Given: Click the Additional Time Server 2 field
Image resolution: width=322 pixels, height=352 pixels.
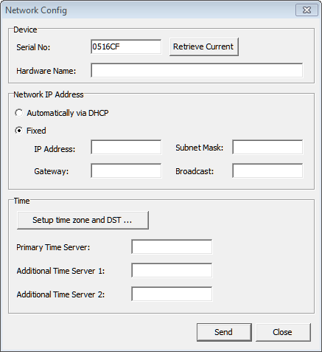Looking at the screenshot, I should coord(172,294).
